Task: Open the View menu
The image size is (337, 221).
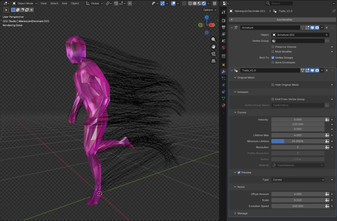Action: 44,3
